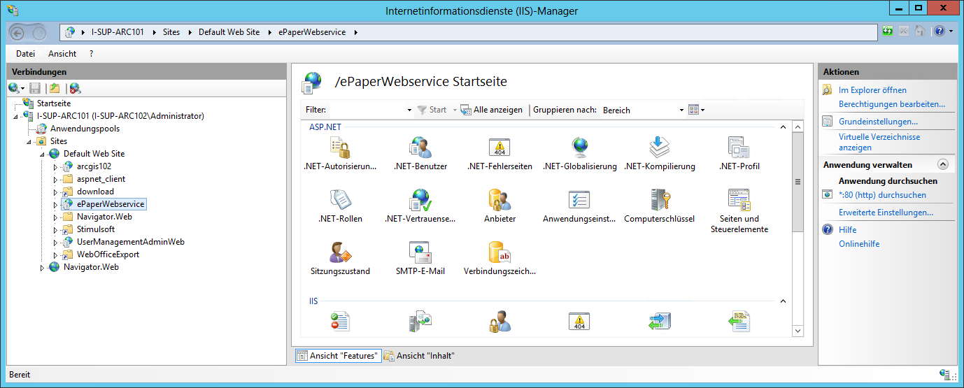
Task: Expand the Stimulsoft tree node
Action: (55, 229)
